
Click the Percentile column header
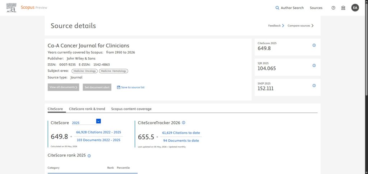pos(123,168)
